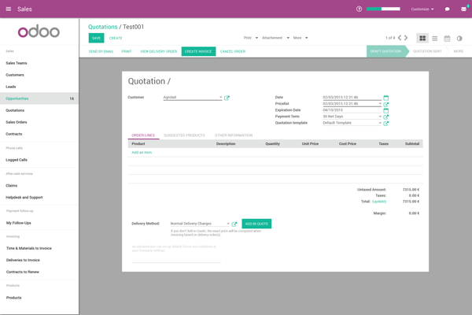
Task: Open calendar picker for Expiration Date
Action: (x=386, y=110)
